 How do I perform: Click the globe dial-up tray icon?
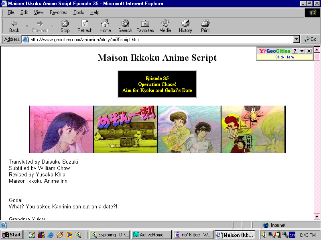(285, 235)
